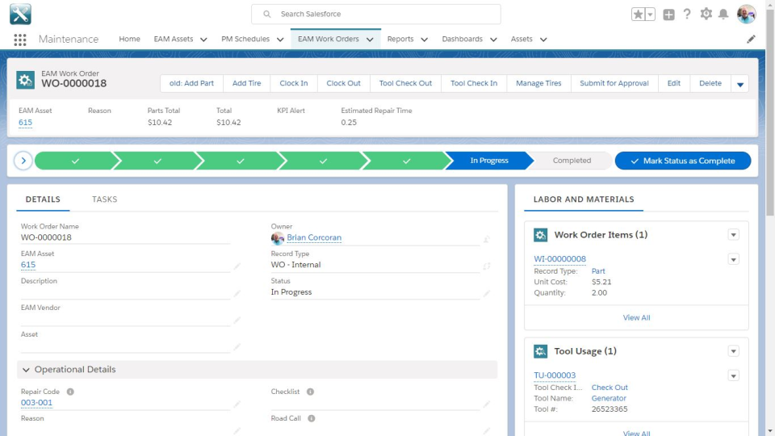Select the first completed path stage checkmark
The image size is (775, 436).
pos(75,161)
